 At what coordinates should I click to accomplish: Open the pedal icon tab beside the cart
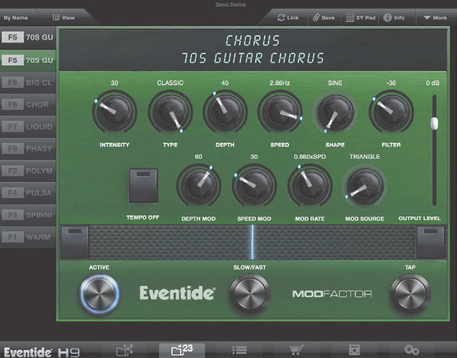(x=354, y=350)
